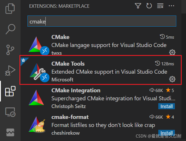Screen dimensions: 186x141
Task: Install the cmake-format extension
Action: pyautogui.click(x=166, y=133)
